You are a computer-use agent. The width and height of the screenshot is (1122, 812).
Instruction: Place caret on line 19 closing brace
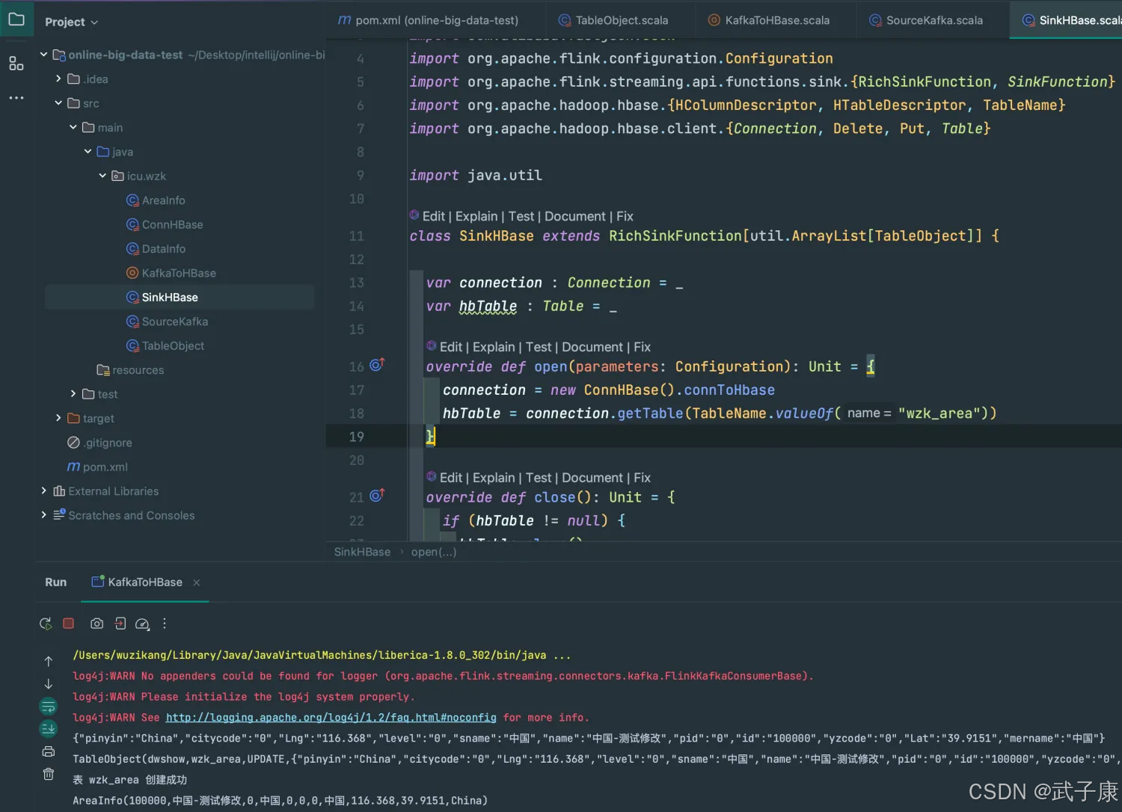pos(430,437)
